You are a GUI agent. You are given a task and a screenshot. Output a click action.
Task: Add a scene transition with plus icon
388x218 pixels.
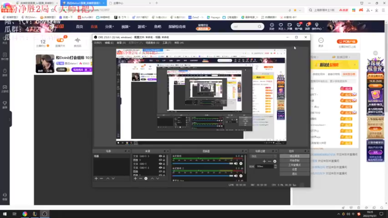(x=264, y=161)
